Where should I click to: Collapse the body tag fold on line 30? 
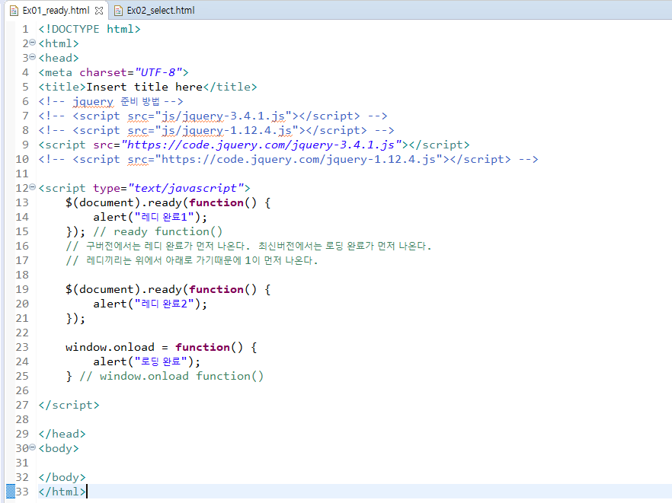[33, 447]
